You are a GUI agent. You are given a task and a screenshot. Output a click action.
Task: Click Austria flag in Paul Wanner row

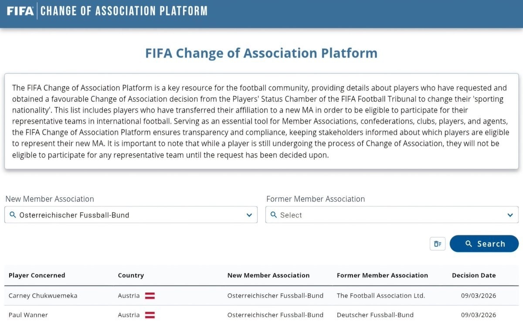[x=150, y=315]
